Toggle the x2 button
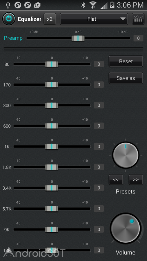Screen dimensions: 147x261 click(50, 19)
